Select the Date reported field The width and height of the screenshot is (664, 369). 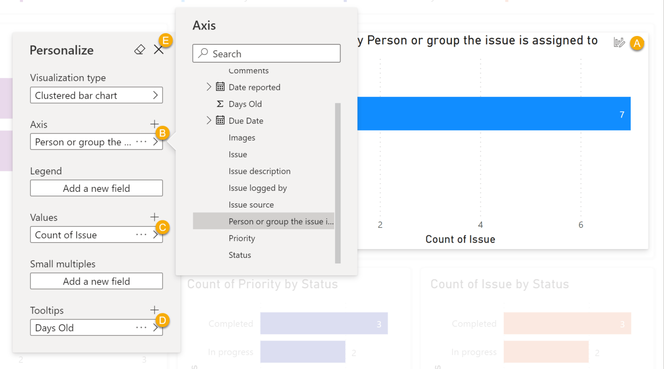coord(254,87)
